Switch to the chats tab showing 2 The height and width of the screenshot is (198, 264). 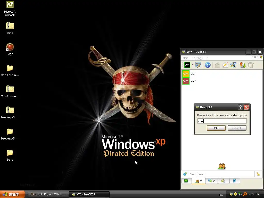point(211,181)
